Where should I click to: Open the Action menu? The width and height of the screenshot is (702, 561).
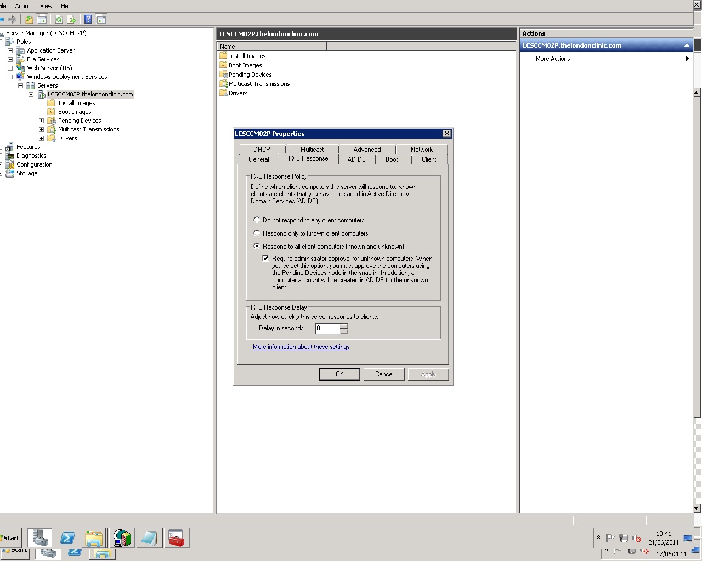(23, 6)
